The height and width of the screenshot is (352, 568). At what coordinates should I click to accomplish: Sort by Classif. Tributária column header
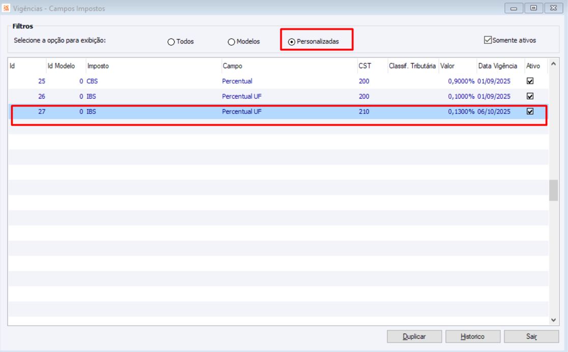pyautogui.click(x=413, y=66)
